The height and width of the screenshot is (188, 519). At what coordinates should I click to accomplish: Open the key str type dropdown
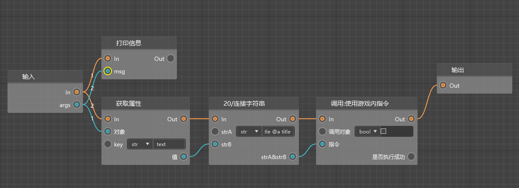140,144
